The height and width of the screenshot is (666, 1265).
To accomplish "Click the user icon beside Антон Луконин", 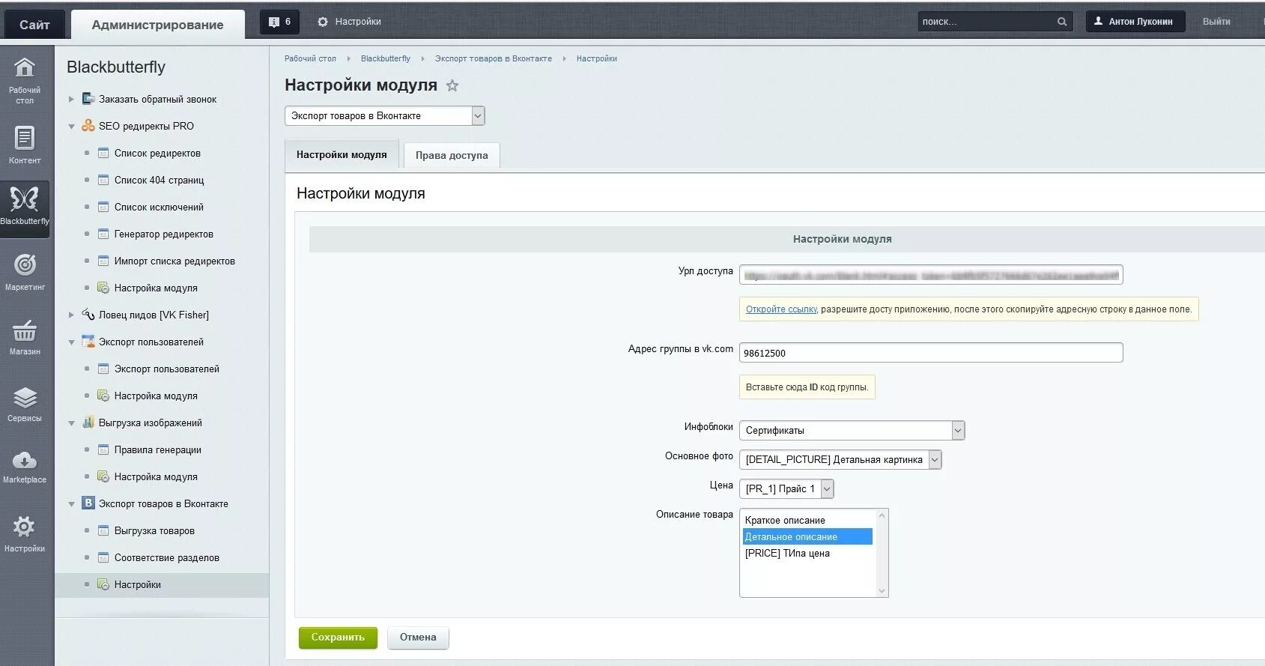I will pyautogui.click(x=1098, y=21).
